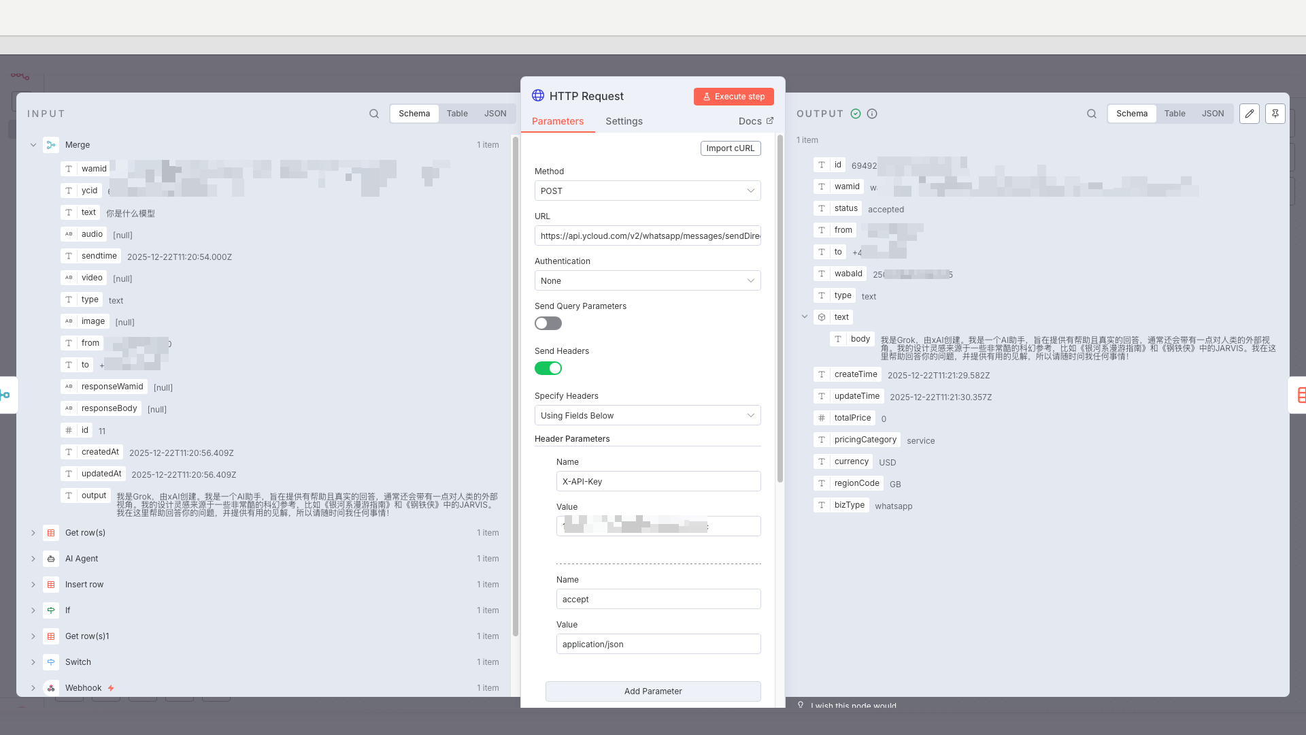
Task: Enable Send Query Parameters toggle
Action: 548,323
